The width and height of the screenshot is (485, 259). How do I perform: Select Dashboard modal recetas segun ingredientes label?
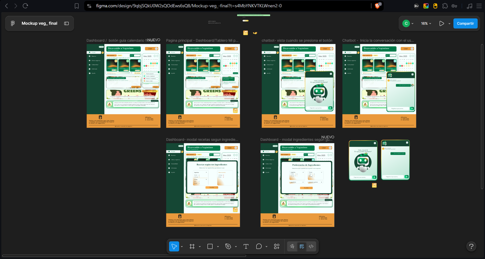point(202,139)
